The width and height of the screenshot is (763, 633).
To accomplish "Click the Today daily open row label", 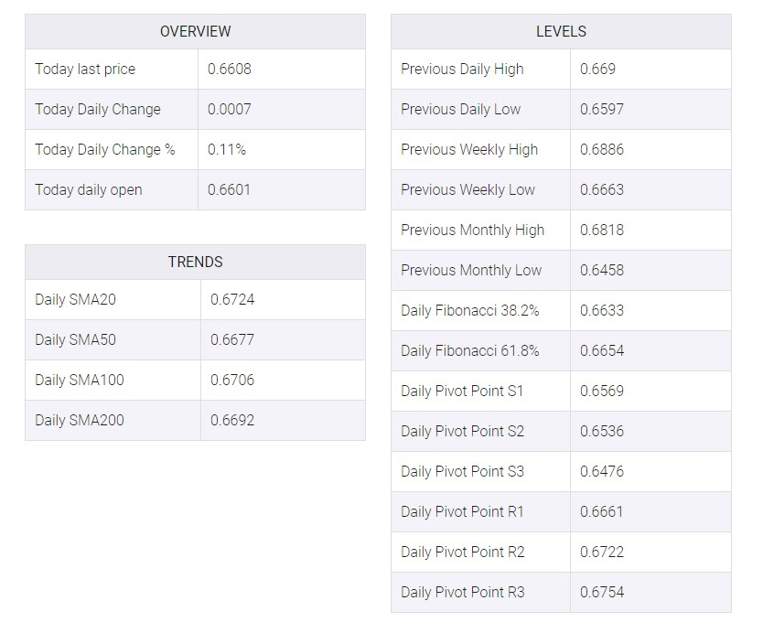I will (x=89, y=189).
